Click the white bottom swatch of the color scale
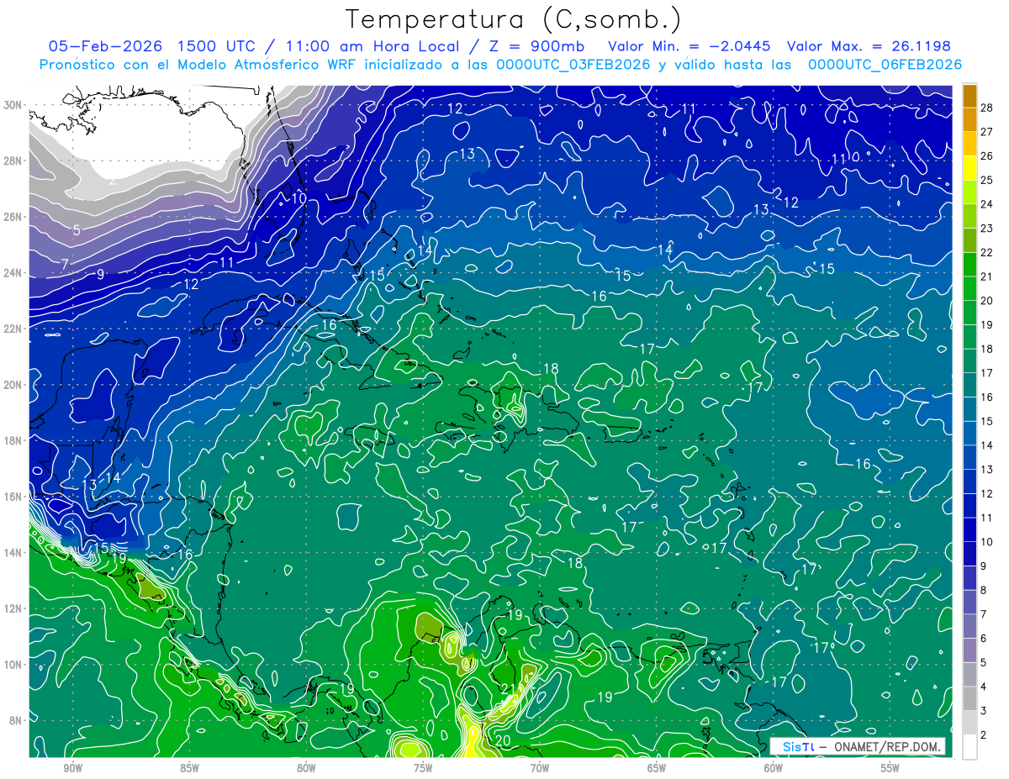Image resolution: width=1009 pixels, height=779 pixels. pyautogui.click(x=969, y=747)
